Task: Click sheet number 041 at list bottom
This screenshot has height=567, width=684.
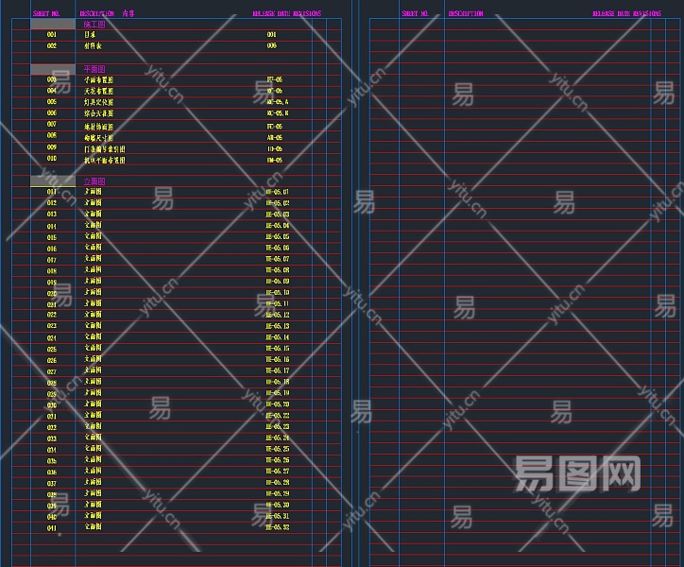Action: pyautogui.click(x=52, y=527)
